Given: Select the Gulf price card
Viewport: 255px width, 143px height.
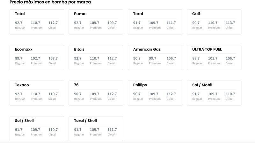Looking at the screenshot, I should [214, 22].
